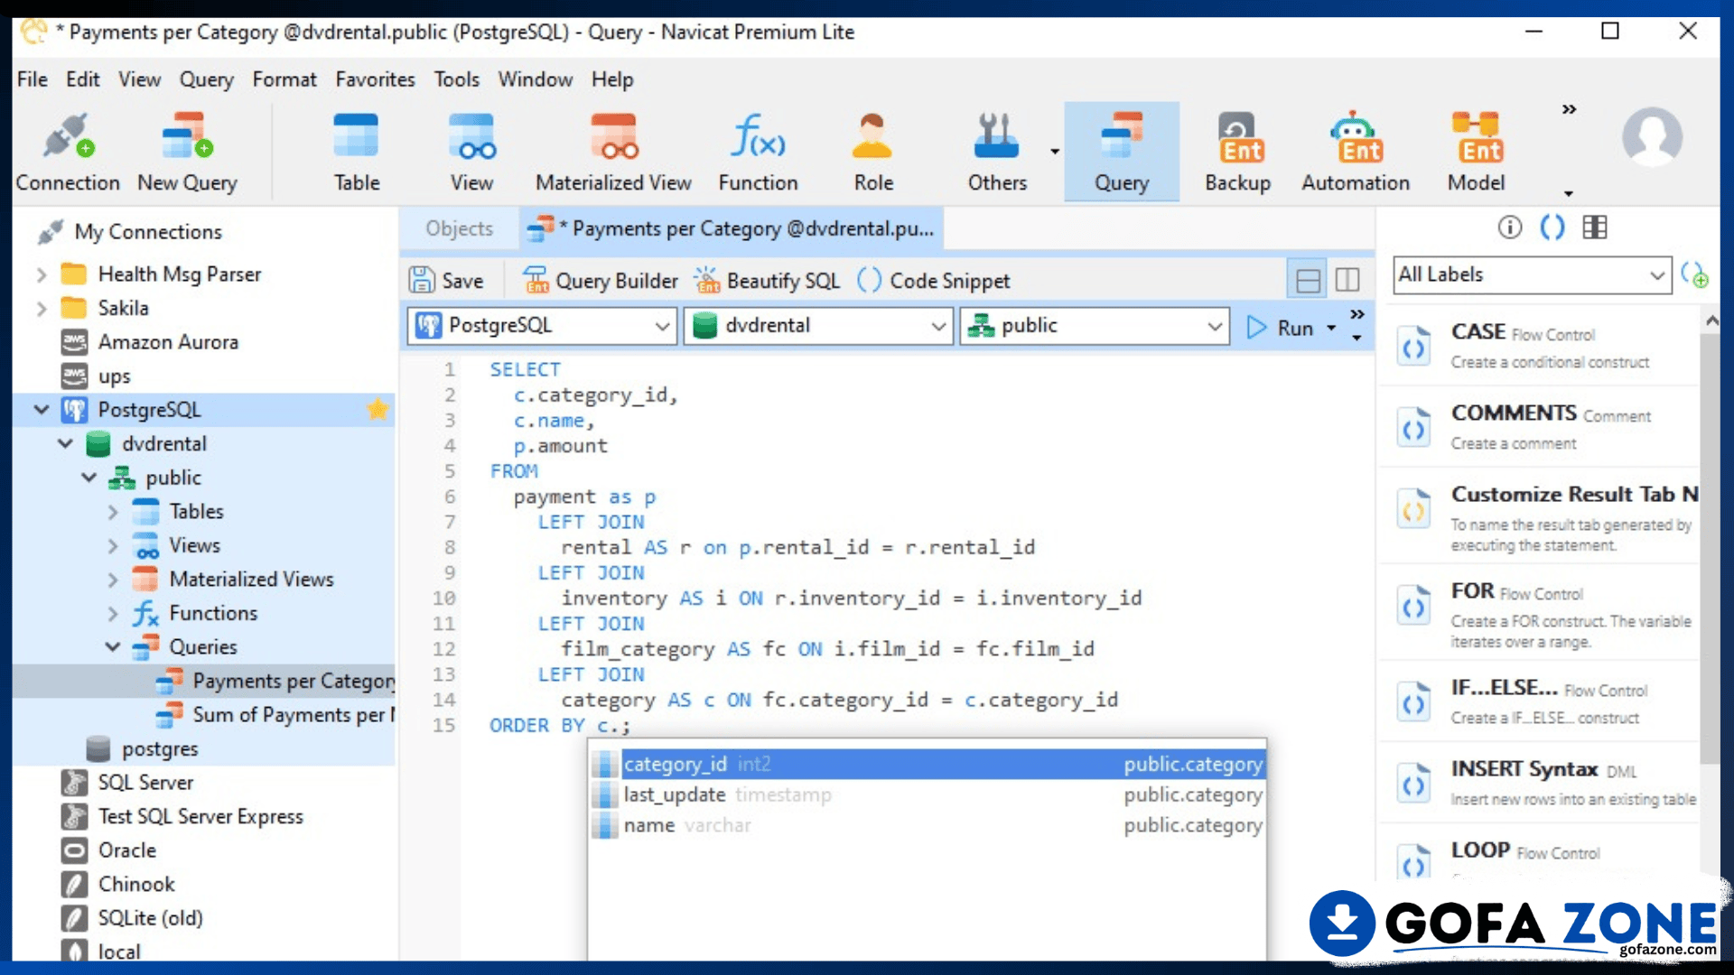This screenshot has height=975, width=1734.
Task: Run the query
Action: click(1280, 328)
